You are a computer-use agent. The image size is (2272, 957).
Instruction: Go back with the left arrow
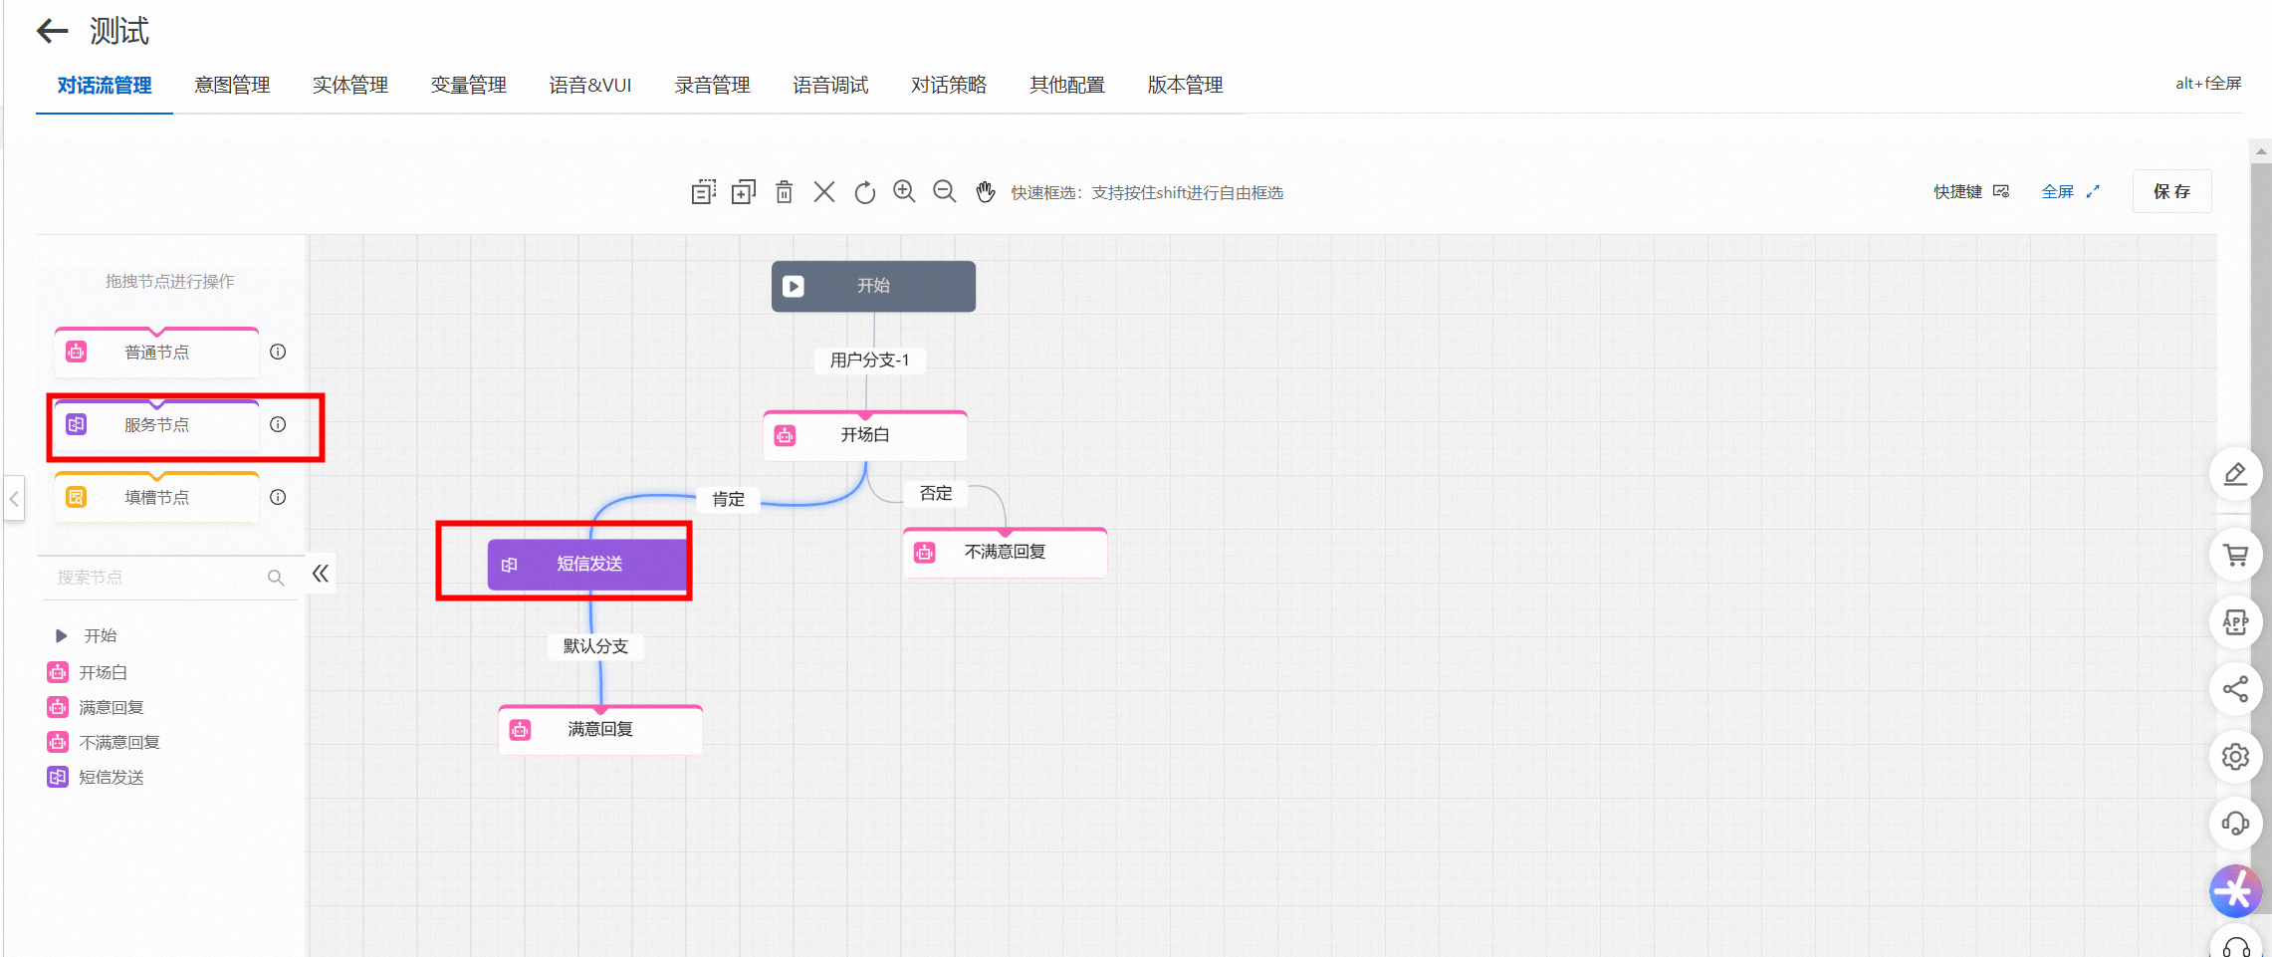tap(52, 31)
